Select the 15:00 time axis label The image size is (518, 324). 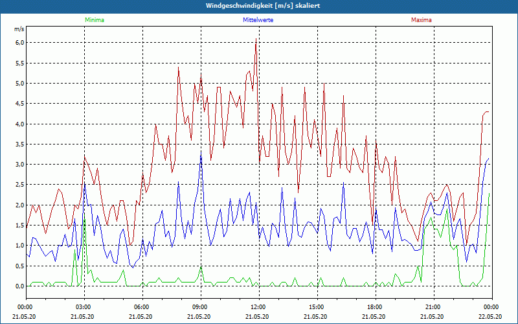point(317,307)
